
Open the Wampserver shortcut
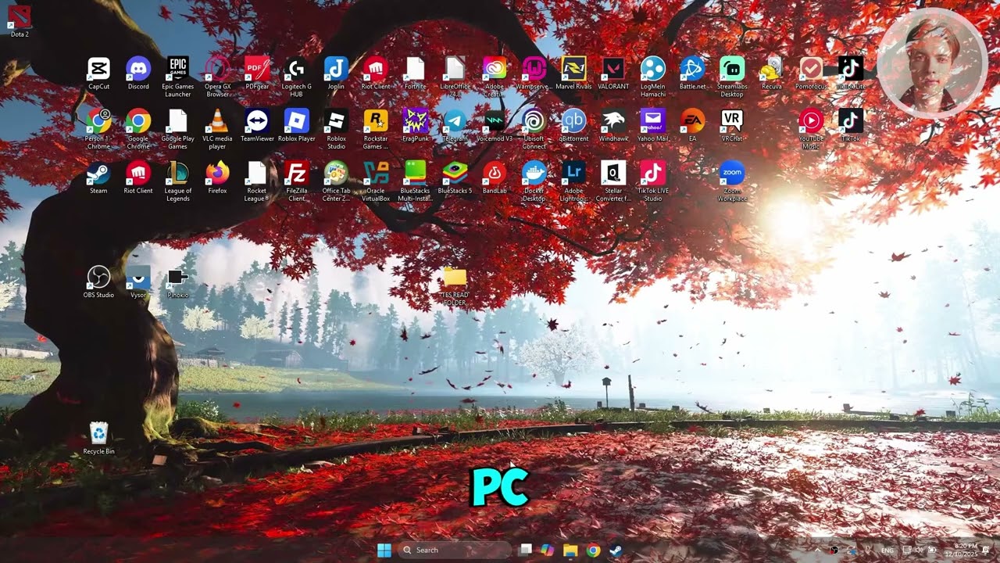(x=534, y=74)
